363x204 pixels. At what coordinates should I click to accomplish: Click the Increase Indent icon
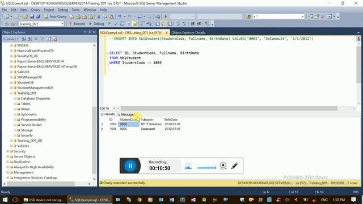[199, 24]
